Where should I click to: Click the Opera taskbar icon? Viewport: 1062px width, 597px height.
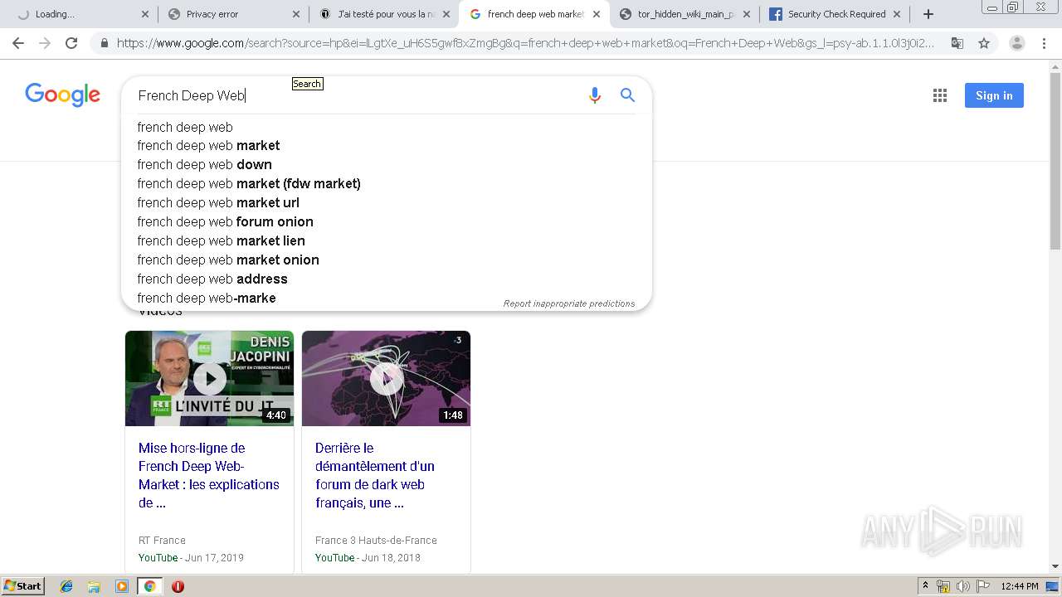tap(178, 586)
